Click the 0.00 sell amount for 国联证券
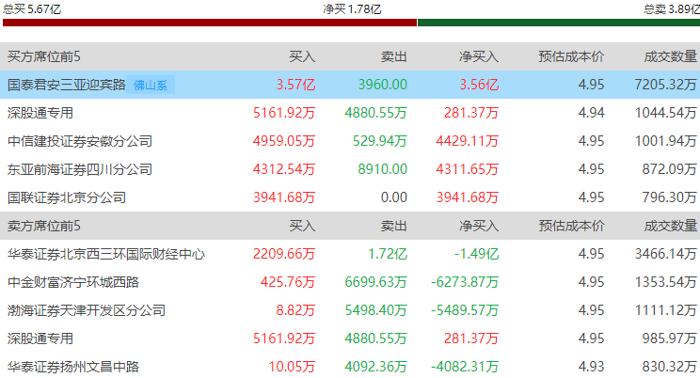The image size is (700, 378). [x=394, y=197]
